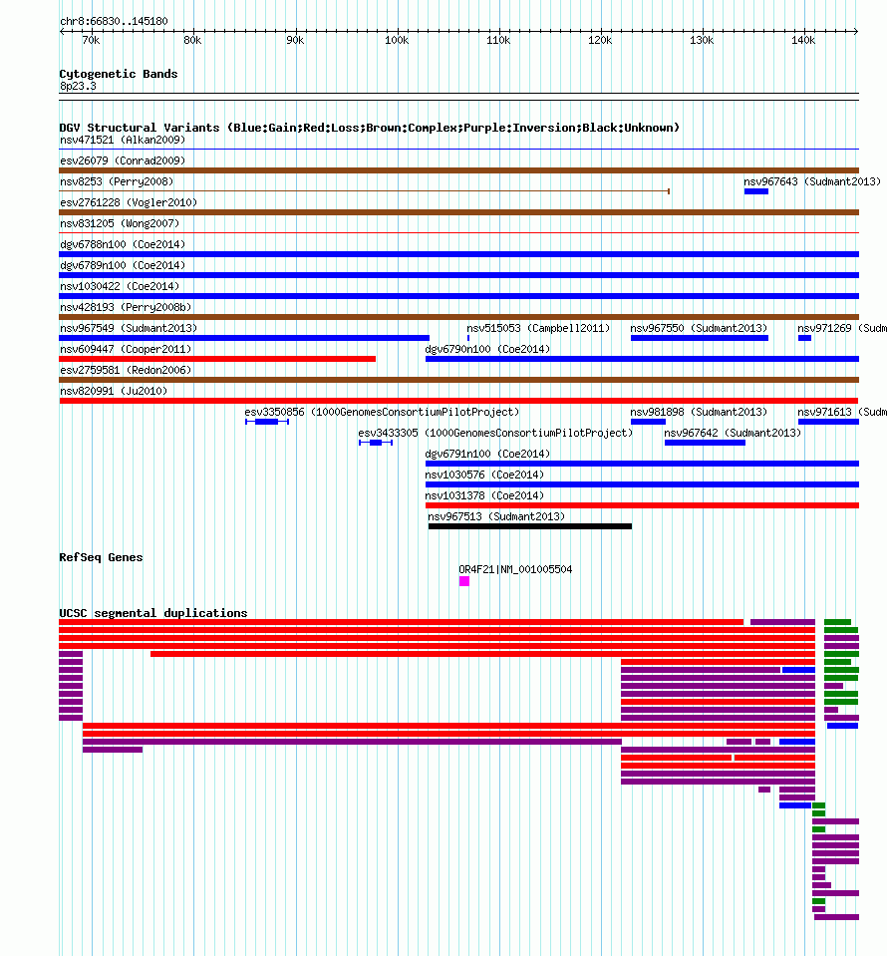Click the 90k ruler tick label
The width and height of the screenshot is (887, 956).
coord(295,40)
